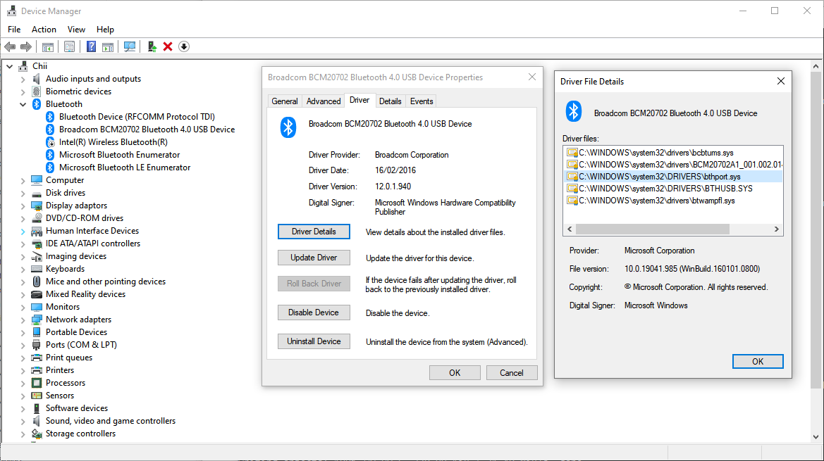Click OK in Driver File Details dialog
This screenshot has height=461, width=824.
click(x=758, y=361)
